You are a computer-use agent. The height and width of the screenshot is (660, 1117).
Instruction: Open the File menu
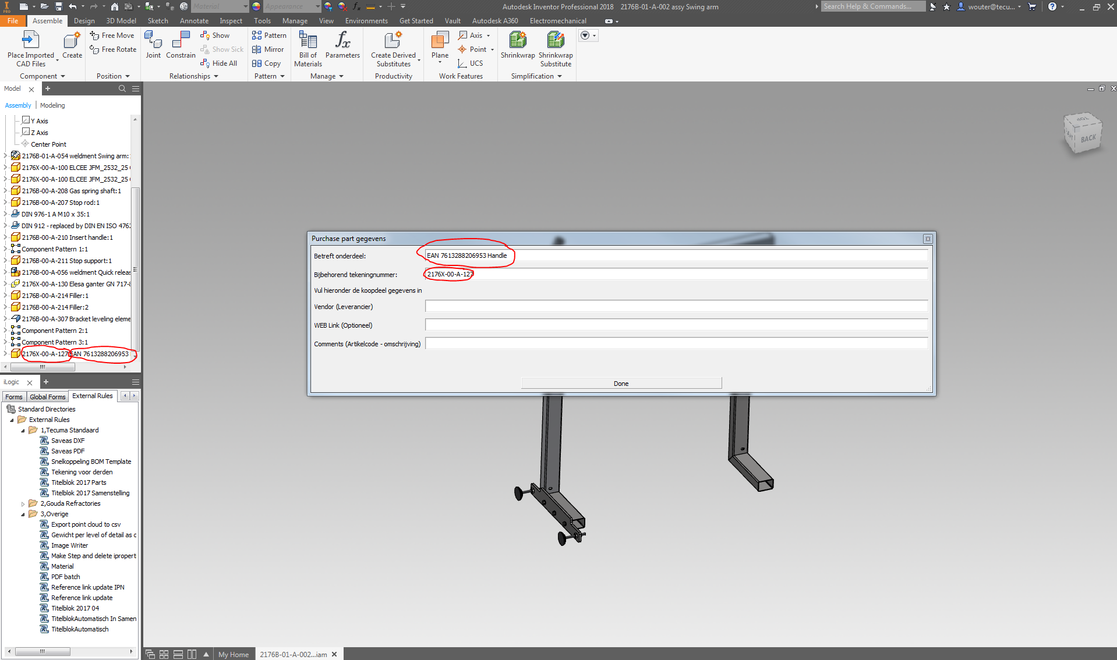13,20
